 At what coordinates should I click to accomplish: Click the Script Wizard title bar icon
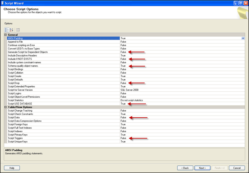pos(2,3)
